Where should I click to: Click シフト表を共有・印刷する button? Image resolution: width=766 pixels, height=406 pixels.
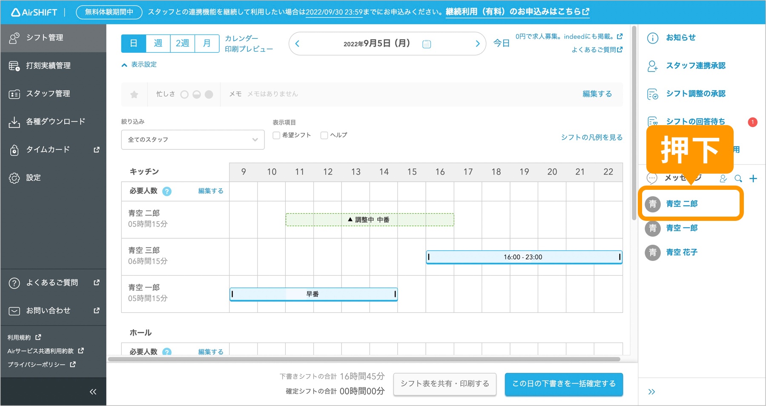(445, 384)
